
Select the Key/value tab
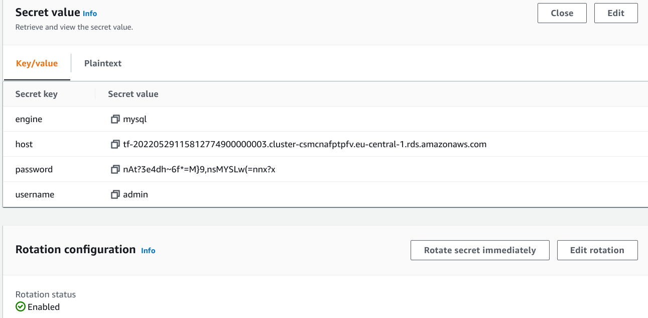(x=37, y=63)
